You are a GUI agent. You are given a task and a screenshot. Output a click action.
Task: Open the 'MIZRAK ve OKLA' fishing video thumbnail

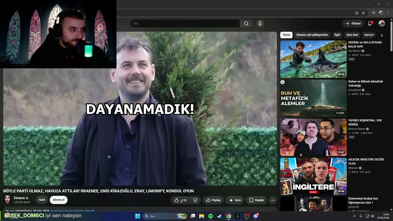point(313,59)
